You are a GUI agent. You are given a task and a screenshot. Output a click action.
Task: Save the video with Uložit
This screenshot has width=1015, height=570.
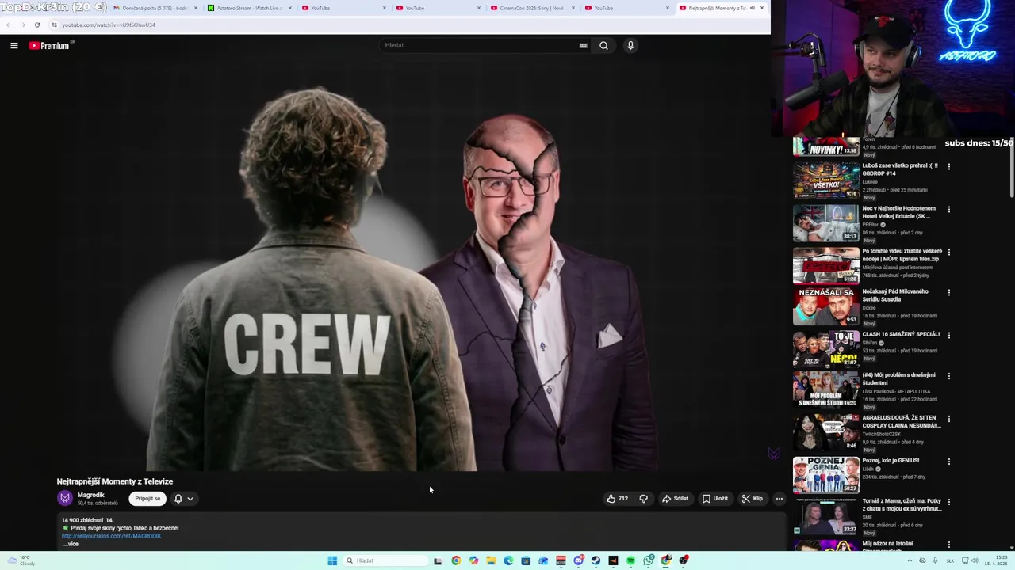coord(715,499)
